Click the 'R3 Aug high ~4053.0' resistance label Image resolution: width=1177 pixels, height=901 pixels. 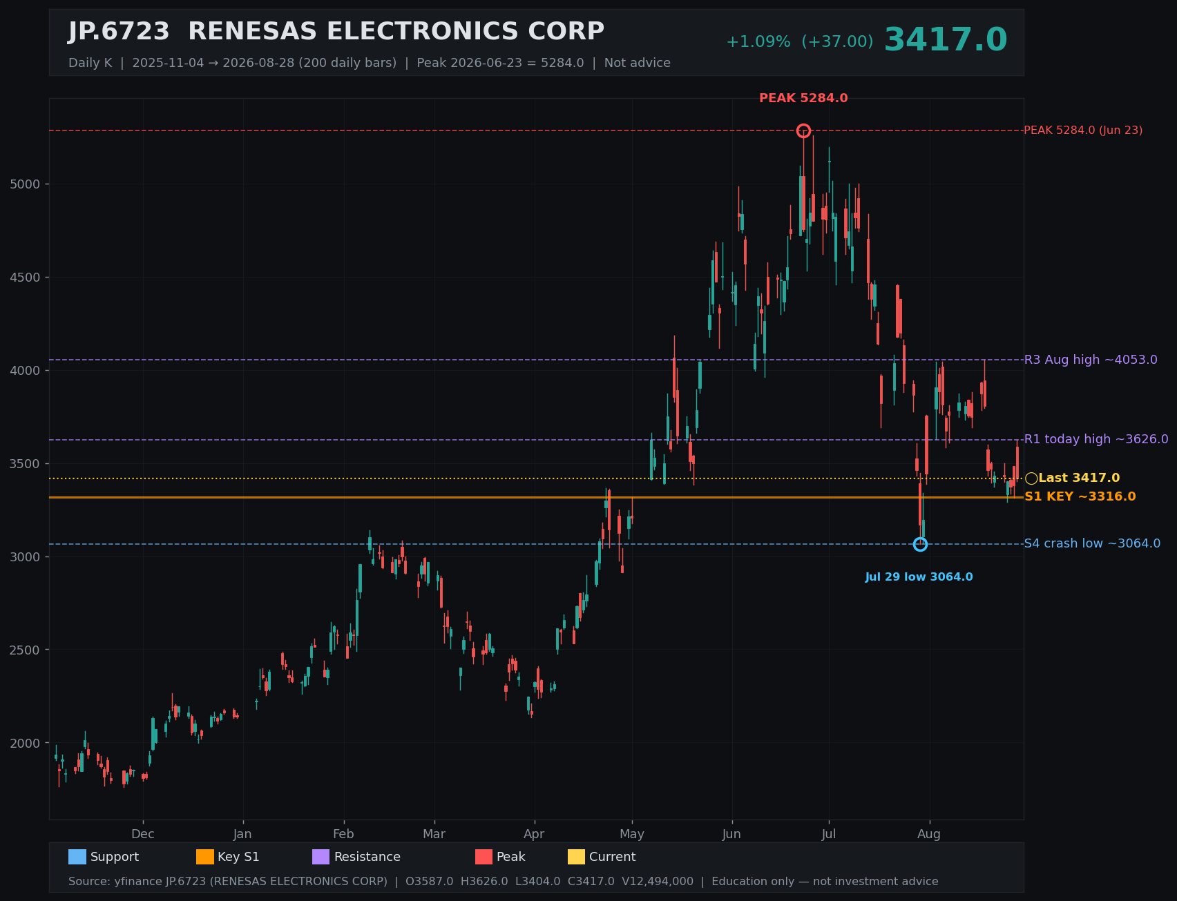coord(1091,360)
